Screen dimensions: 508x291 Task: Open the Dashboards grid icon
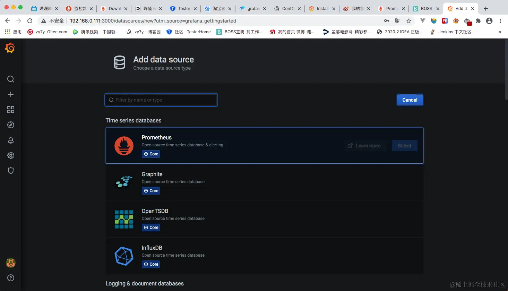click(11, 110)
